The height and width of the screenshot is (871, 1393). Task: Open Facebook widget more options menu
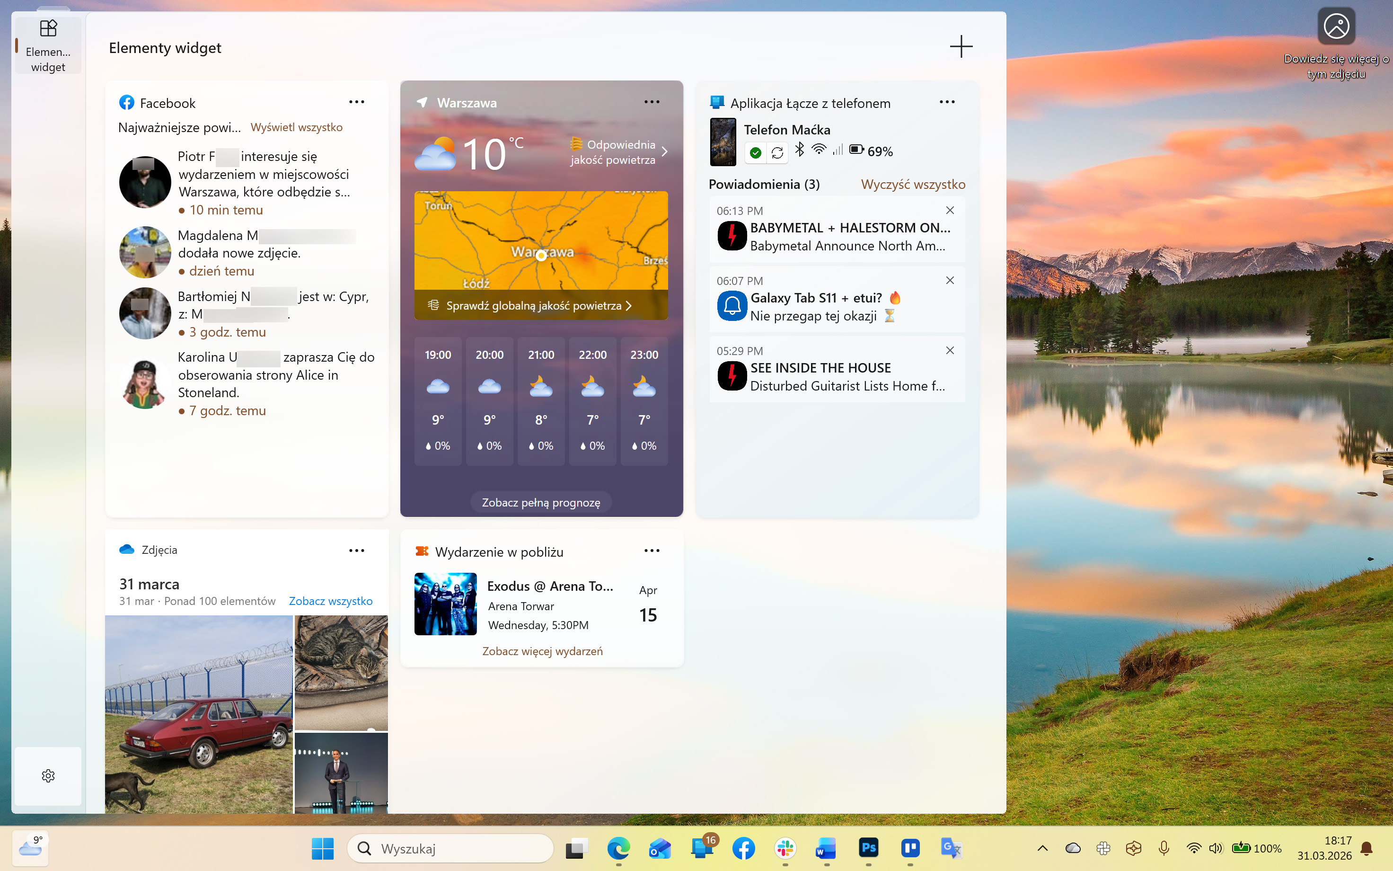pyautogui.click(x=356, y=102)
